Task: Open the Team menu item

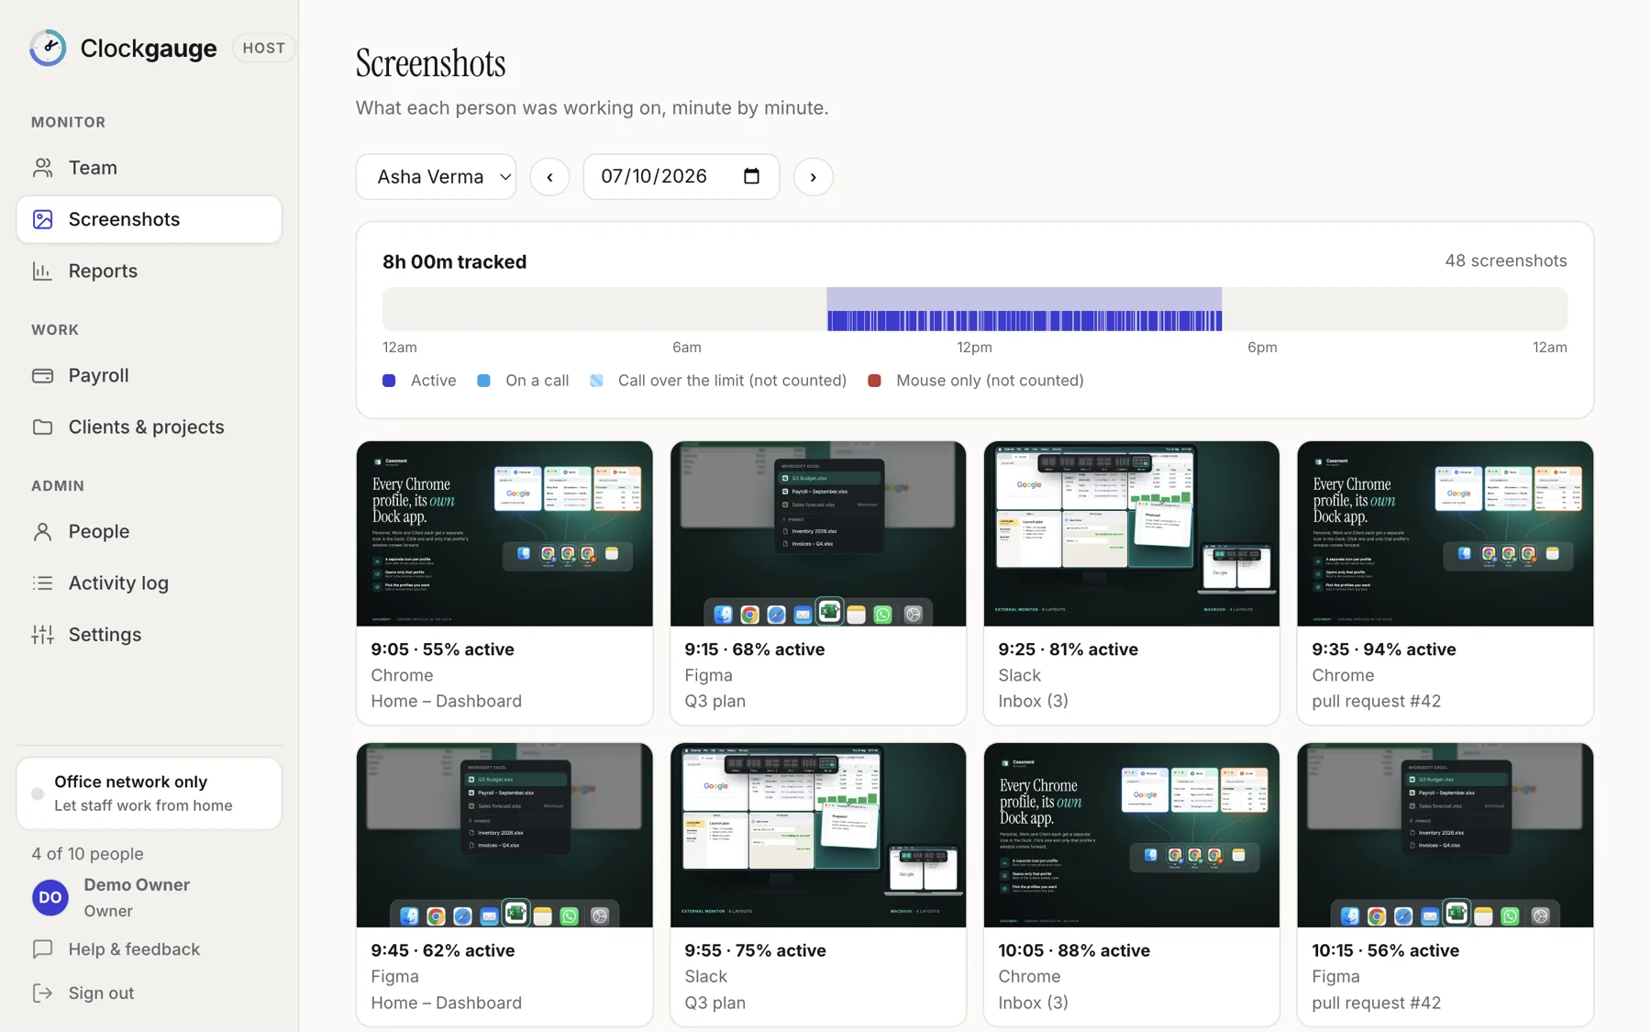Action: tap(149, 168)
